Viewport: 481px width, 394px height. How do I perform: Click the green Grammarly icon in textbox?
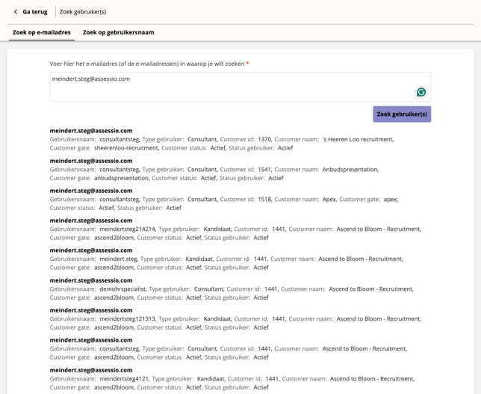point(421,92)
